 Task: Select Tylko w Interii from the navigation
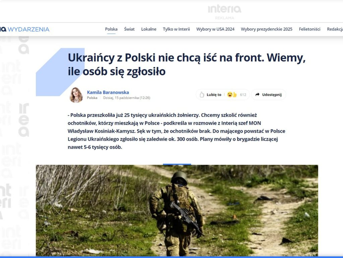pyautogui.click(x=176, y=29)
